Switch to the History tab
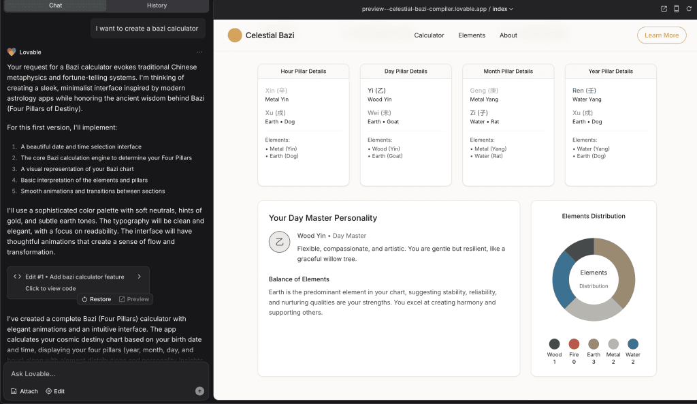This screenshot has height=404, width=697. tap(157, 5)
